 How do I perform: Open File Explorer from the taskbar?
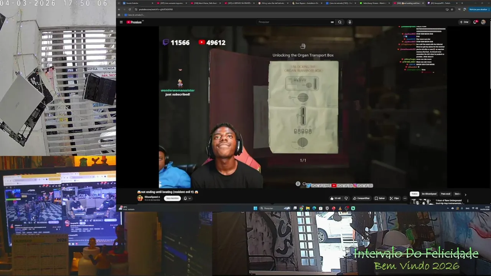click(x=308, y=209)
